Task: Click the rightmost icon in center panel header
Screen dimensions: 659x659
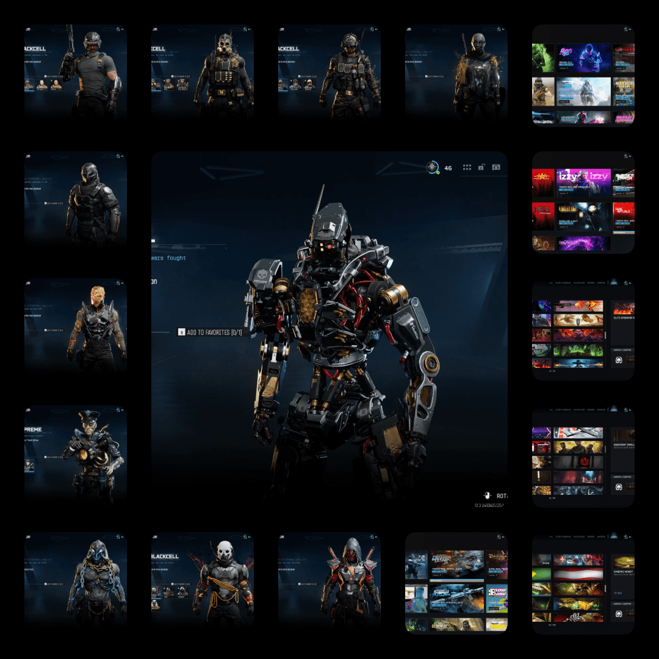Action: (x=495, y=167)
